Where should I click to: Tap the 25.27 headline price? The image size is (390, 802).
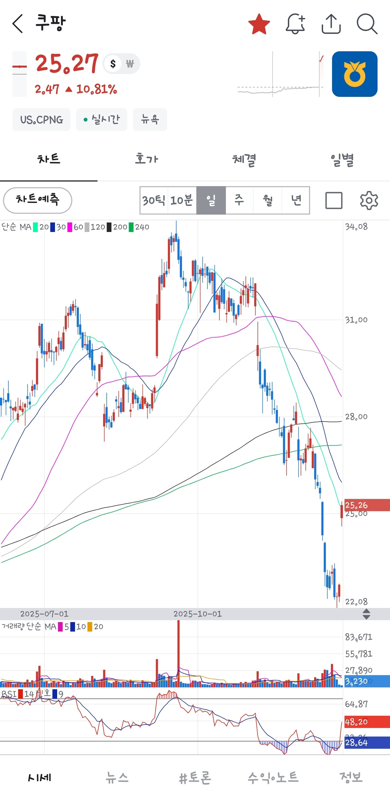67,63
